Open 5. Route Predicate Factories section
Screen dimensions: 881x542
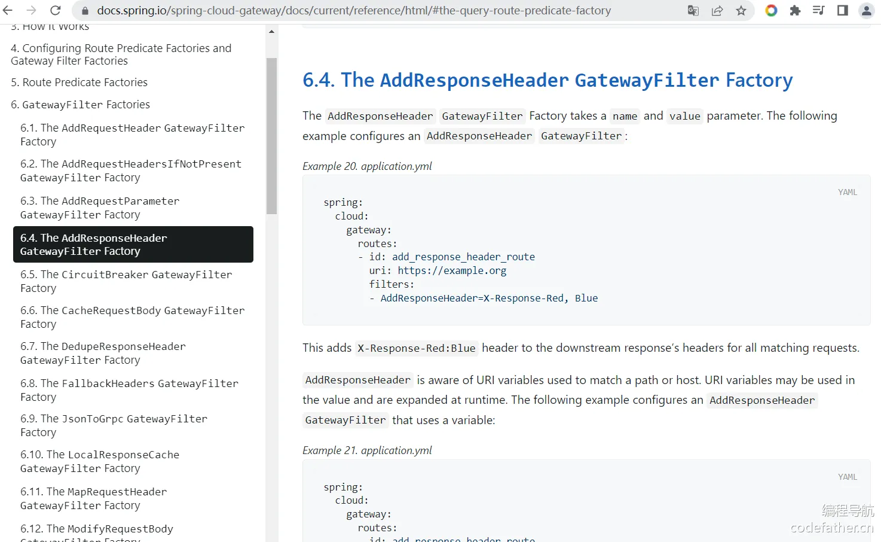click(x=79, y=83)
